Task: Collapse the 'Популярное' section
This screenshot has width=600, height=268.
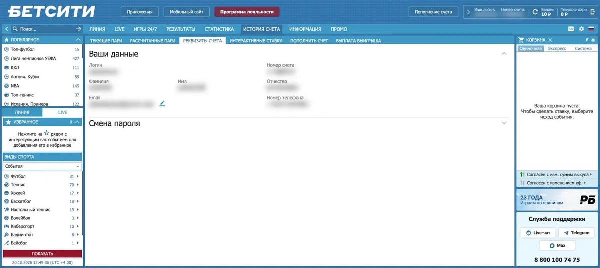Action: coord(78,40)
